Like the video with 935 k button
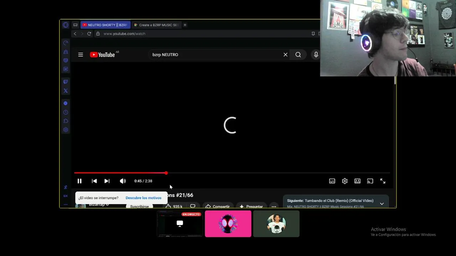This screenshot has height=256, width=456. tap(174, 206)
